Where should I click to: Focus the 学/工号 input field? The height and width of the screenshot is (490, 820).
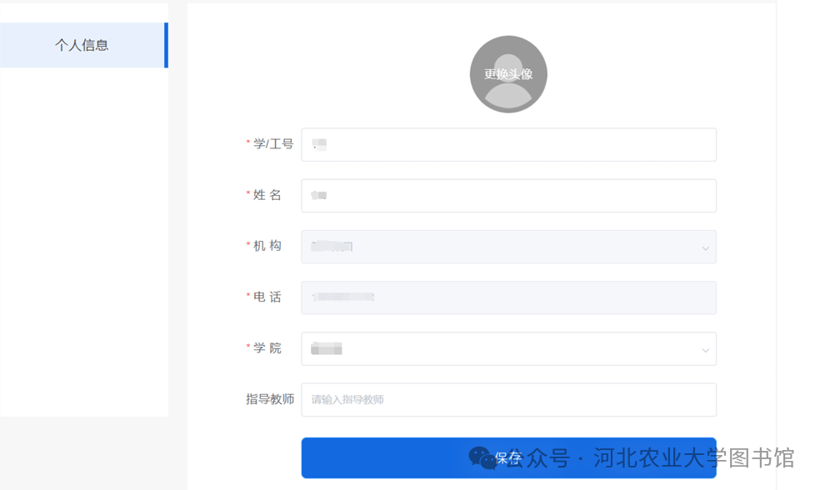pyautogui.click(x=508, y=145)
